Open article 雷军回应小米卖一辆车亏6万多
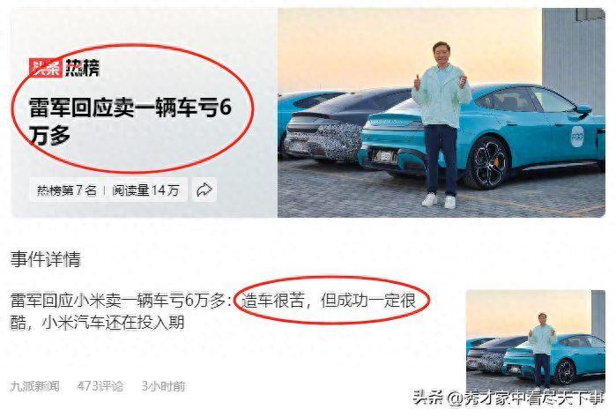This screenshot has height=417, width=616. pos(212,311)
